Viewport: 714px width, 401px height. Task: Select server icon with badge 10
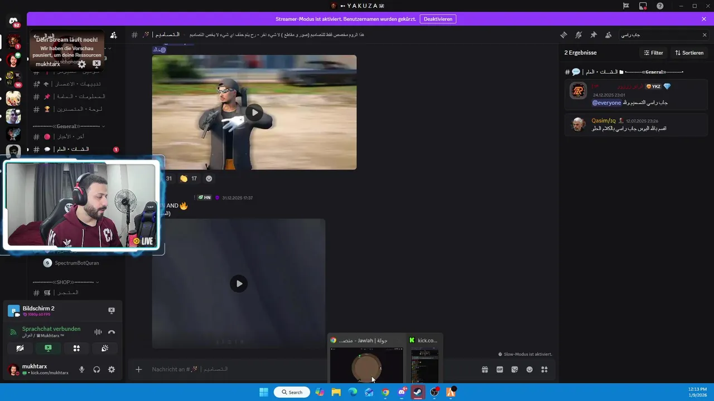(13, 79)
